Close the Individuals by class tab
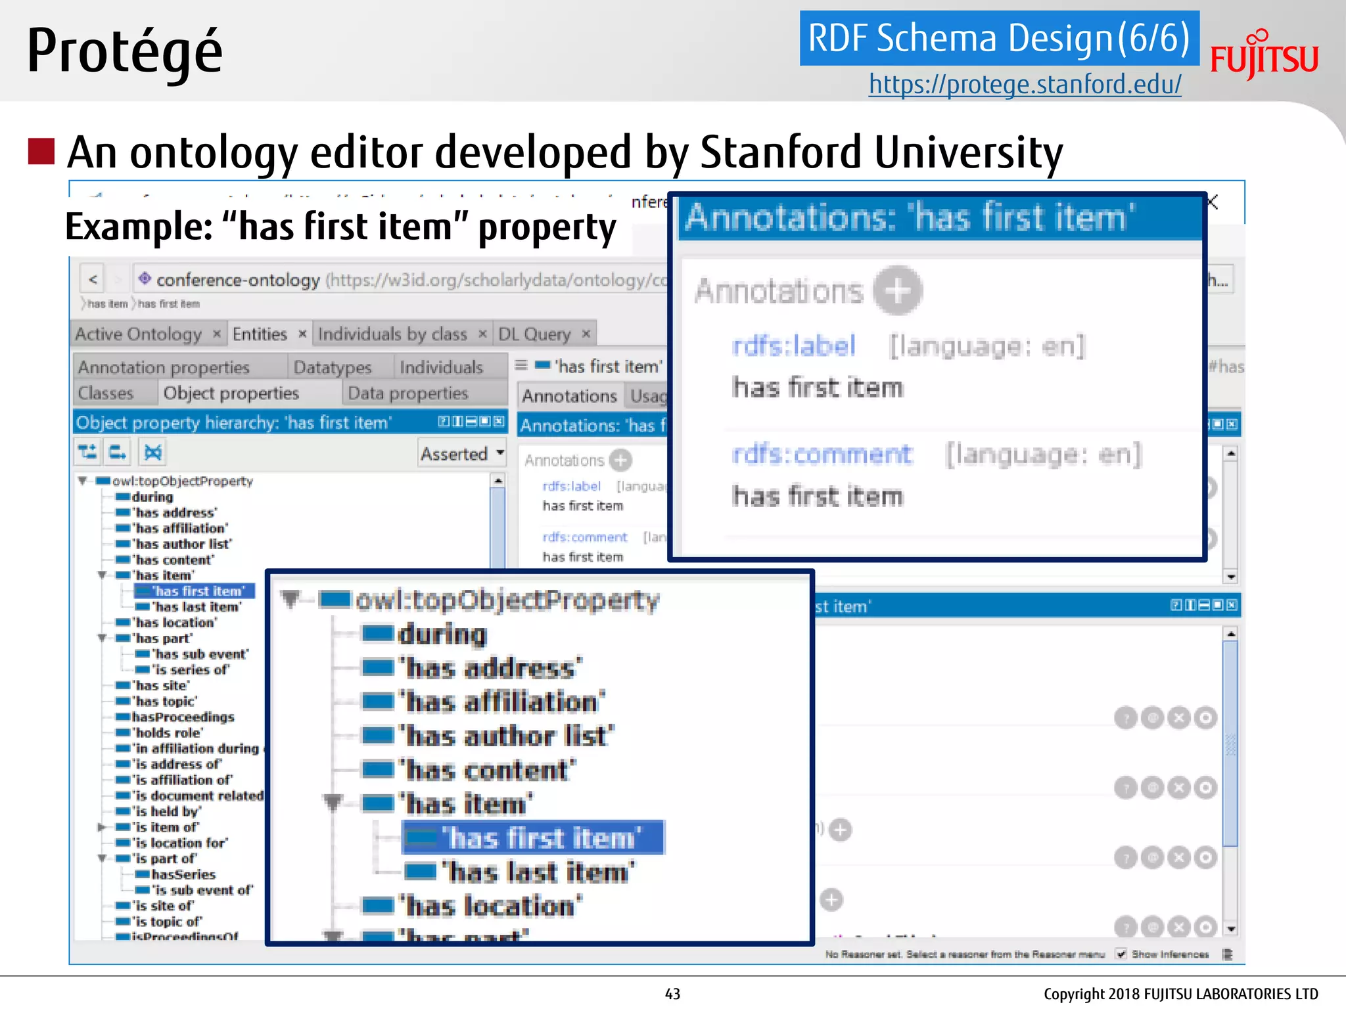1346x1009 pixels. (482, 334)
